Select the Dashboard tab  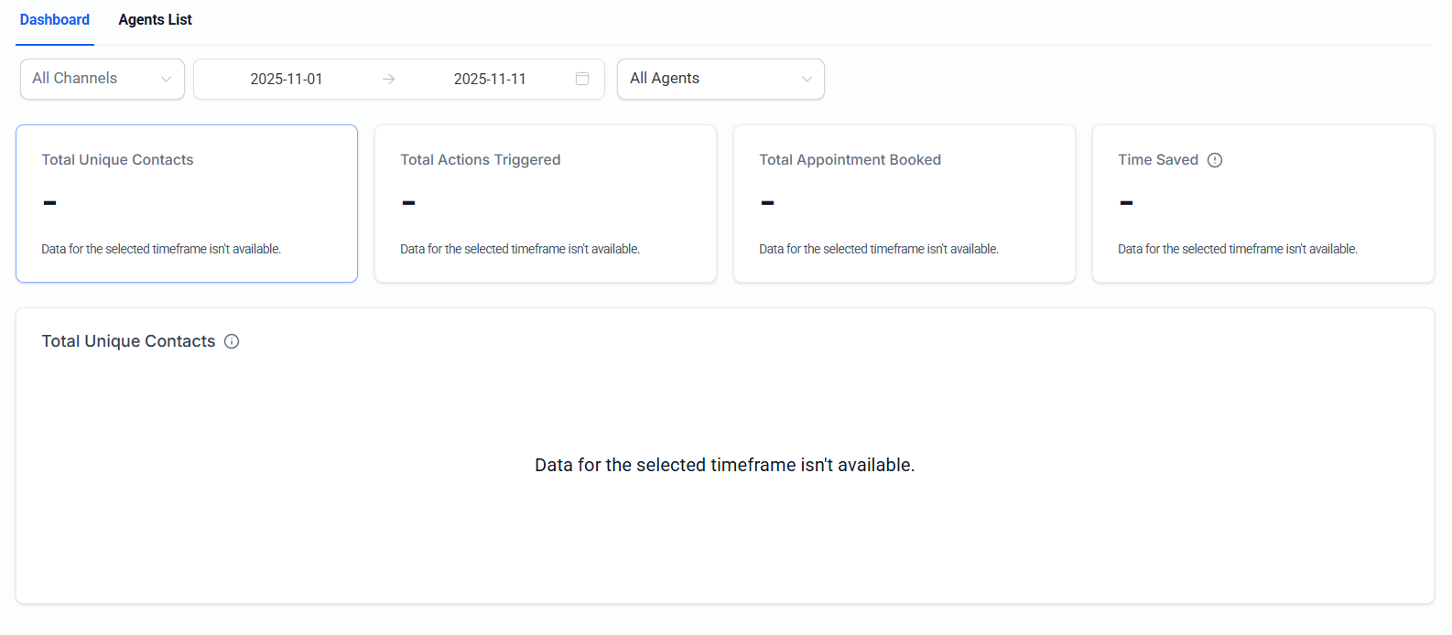point(55,20)
